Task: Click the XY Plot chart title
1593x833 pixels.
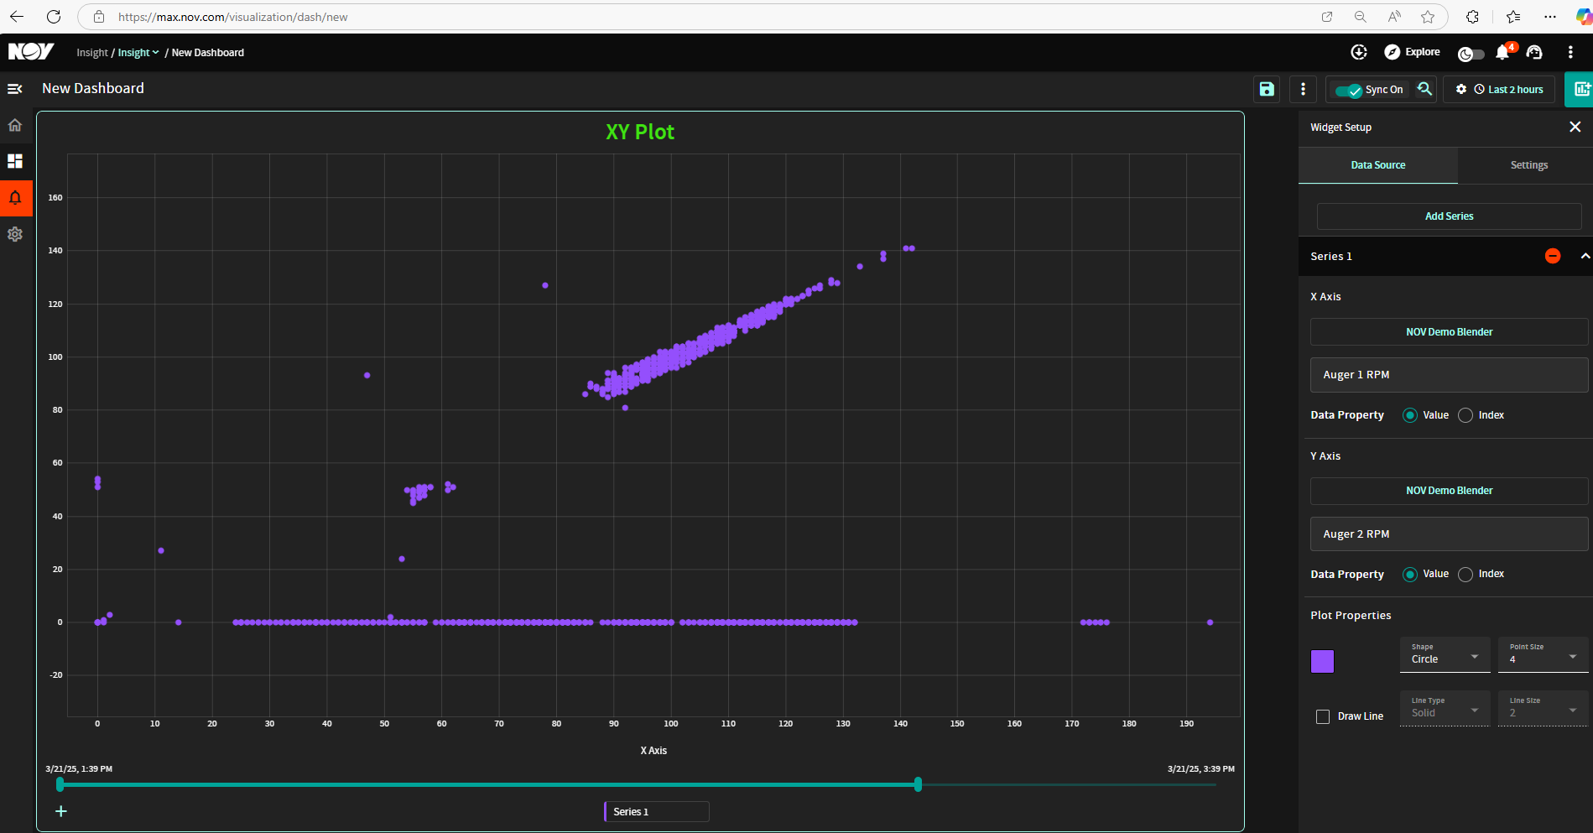Action: tap(640, 132)
